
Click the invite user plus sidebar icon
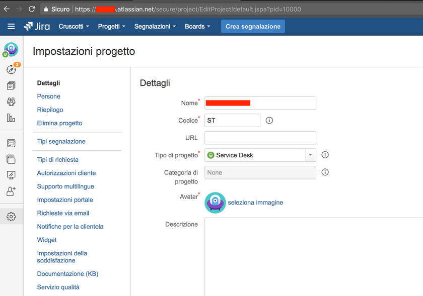coord(11,191)
